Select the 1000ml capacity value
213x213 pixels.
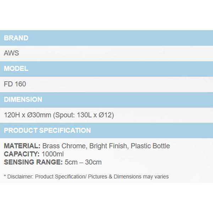point(53,154)
